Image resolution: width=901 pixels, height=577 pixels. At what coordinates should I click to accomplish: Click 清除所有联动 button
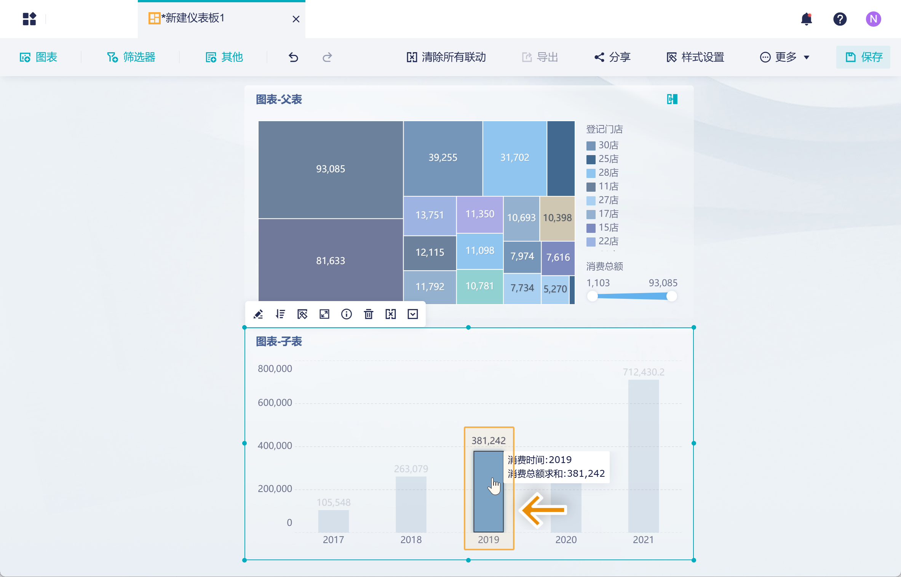(x=446, y=57)
